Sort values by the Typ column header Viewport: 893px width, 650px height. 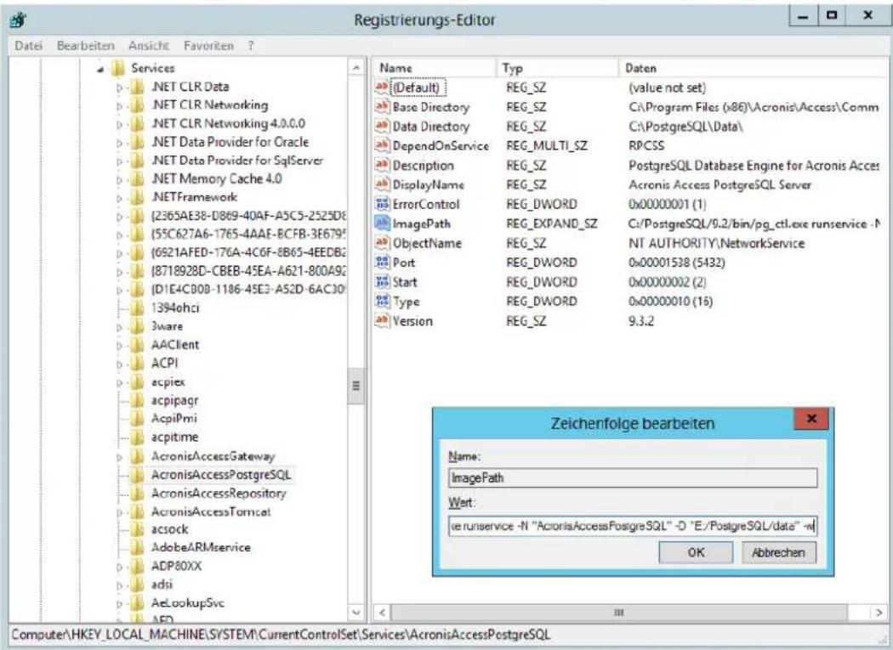pos(557,68)
